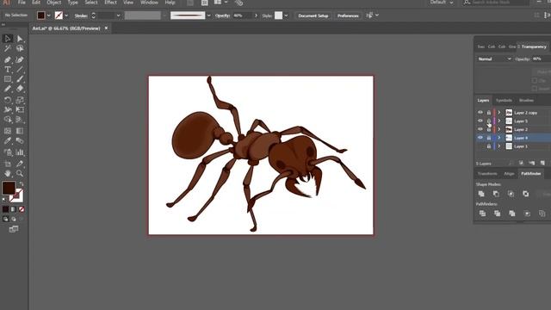Click the Preferences button

tap(348, 15)
